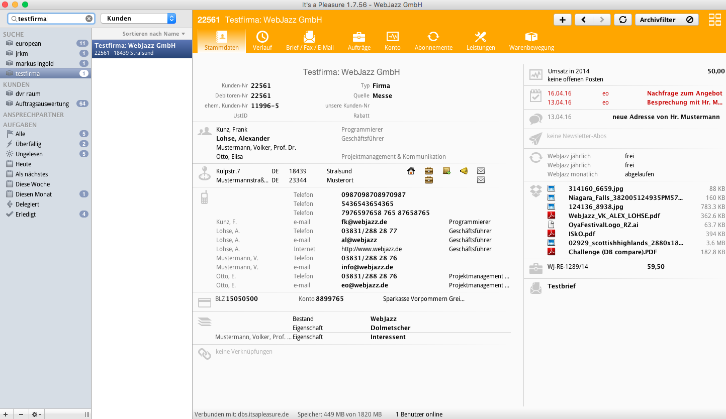Go to the next record arrow
The image size is (726, 419).
point(602,20)
